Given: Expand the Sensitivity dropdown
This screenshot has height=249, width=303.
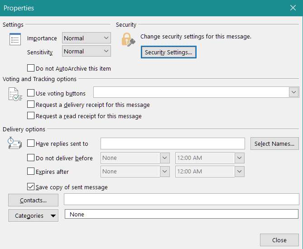Looking at the screenshot, I should 87,51.
